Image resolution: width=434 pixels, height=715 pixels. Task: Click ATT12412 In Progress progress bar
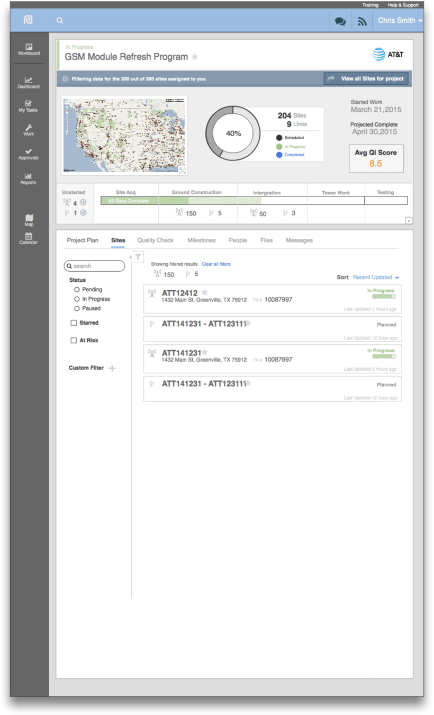(x=384, y=297)
